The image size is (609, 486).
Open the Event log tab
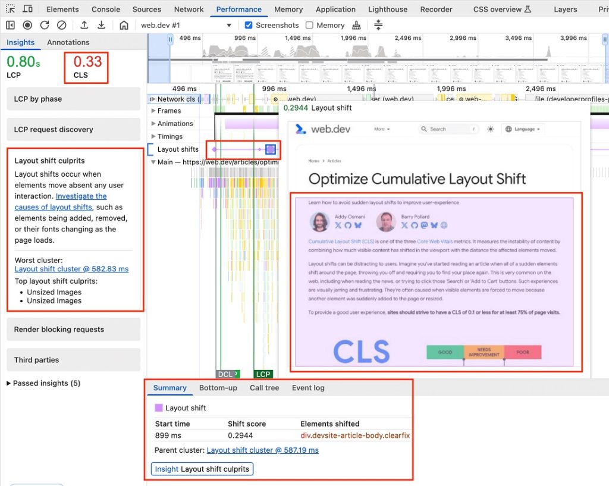point(308,388)
